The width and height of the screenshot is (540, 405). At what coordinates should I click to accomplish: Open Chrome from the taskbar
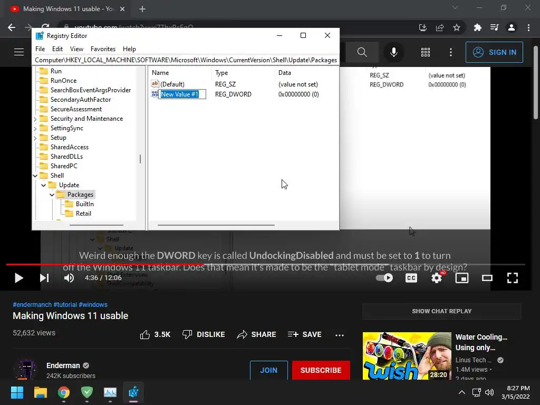tap(64, 392)
